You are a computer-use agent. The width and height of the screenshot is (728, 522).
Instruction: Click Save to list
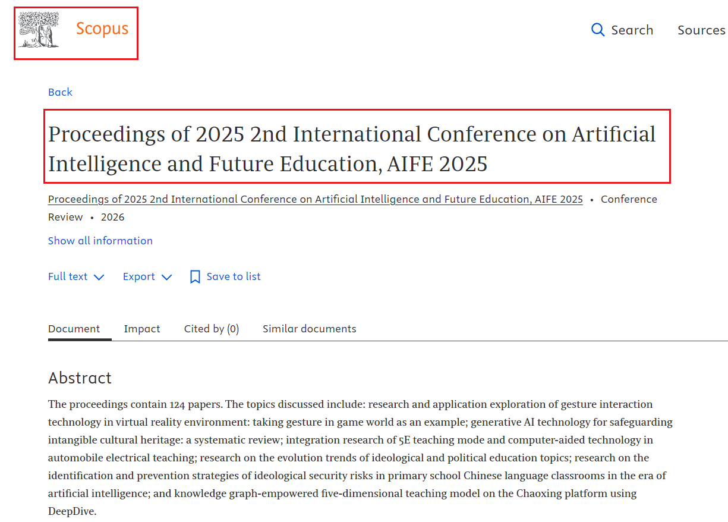[x=233, y=276]
